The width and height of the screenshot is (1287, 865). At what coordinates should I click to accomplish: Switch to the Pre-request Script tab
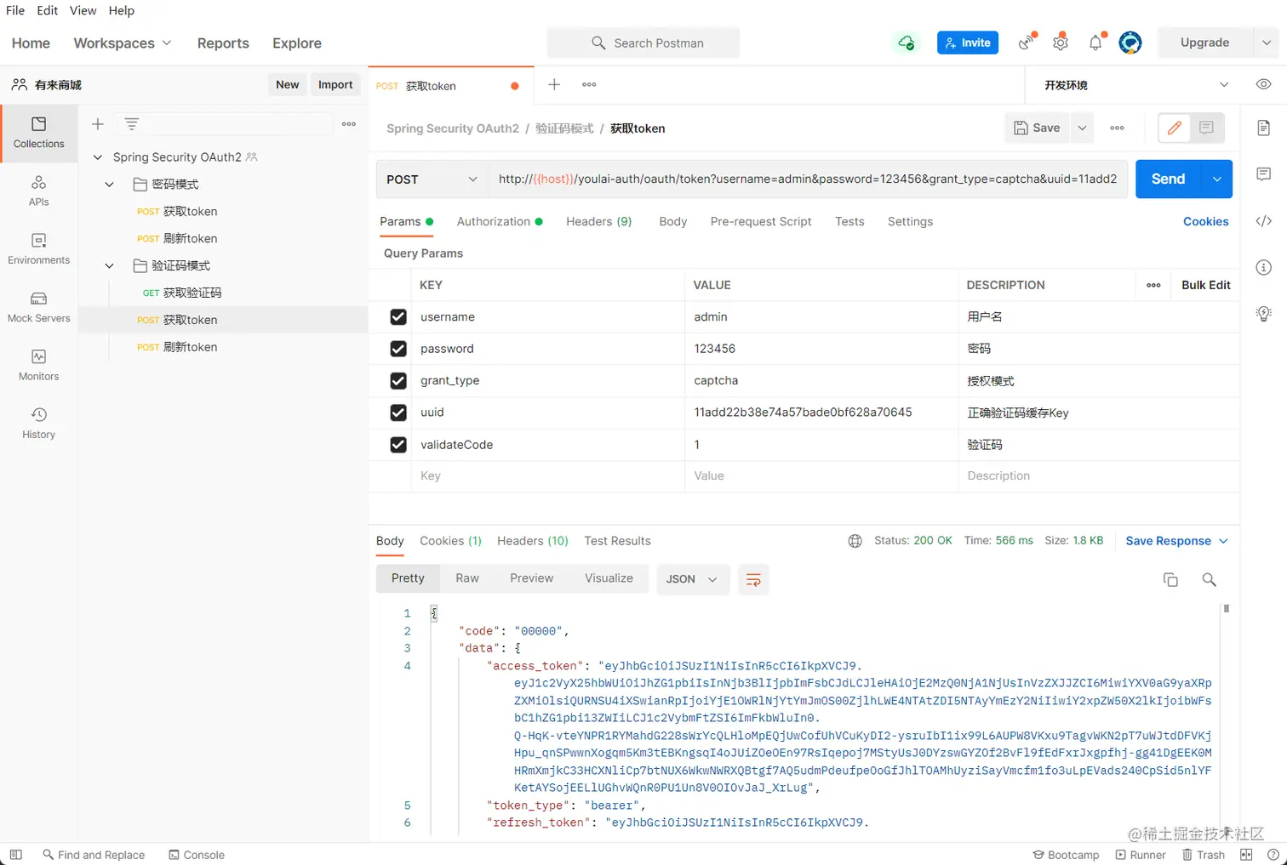coord(761,221)
